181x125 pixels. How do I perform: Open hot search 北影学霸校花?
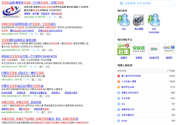(128, 115)
